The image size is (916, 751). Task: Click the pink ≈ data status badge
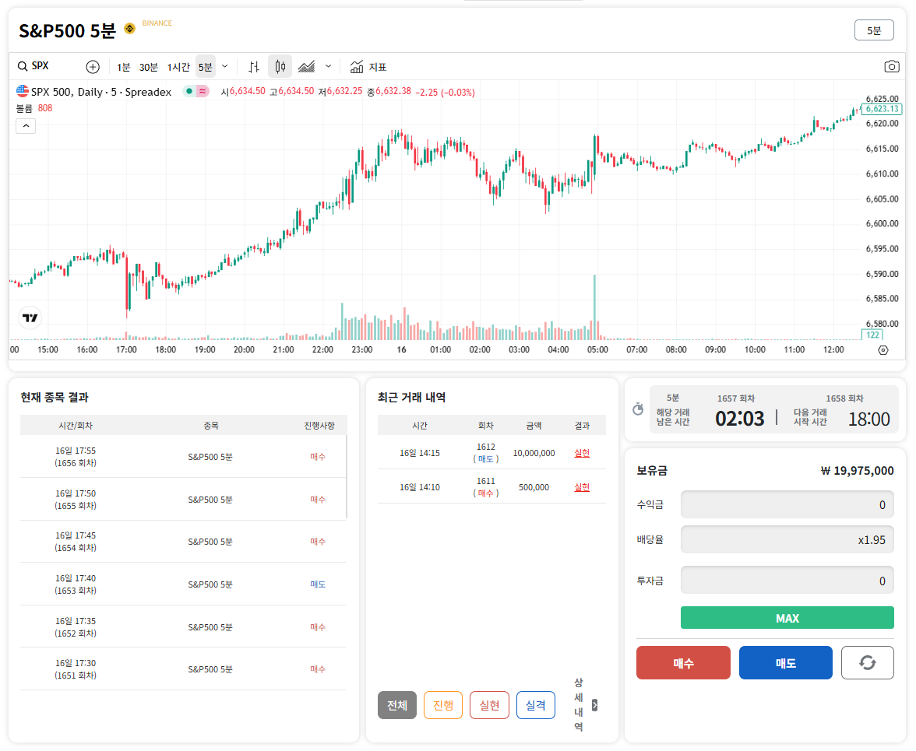coord(203,91)
